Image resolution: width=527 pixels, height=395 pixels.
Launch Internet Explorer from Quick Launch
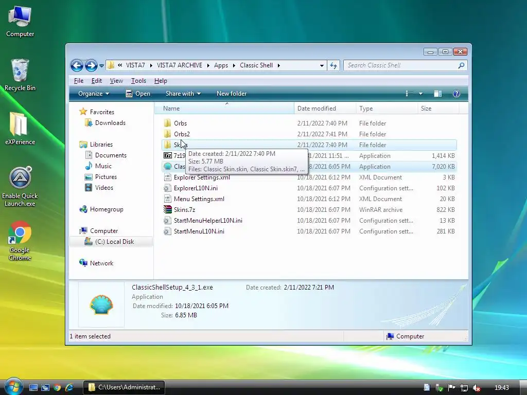tap(69, 387)
